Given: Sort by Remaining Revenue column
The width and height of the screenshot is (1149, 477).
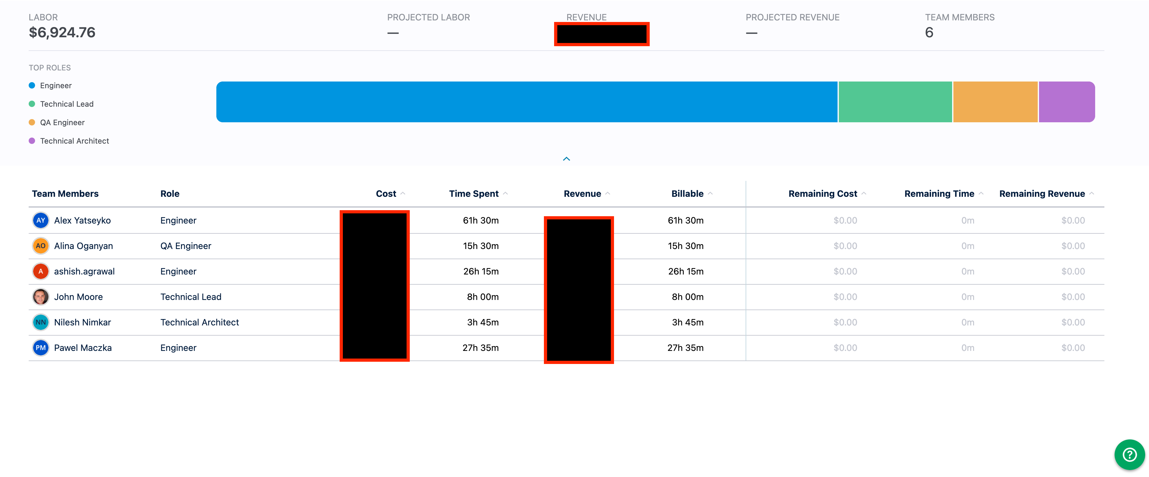Looking at the screenshot, I should point(1042,194).
